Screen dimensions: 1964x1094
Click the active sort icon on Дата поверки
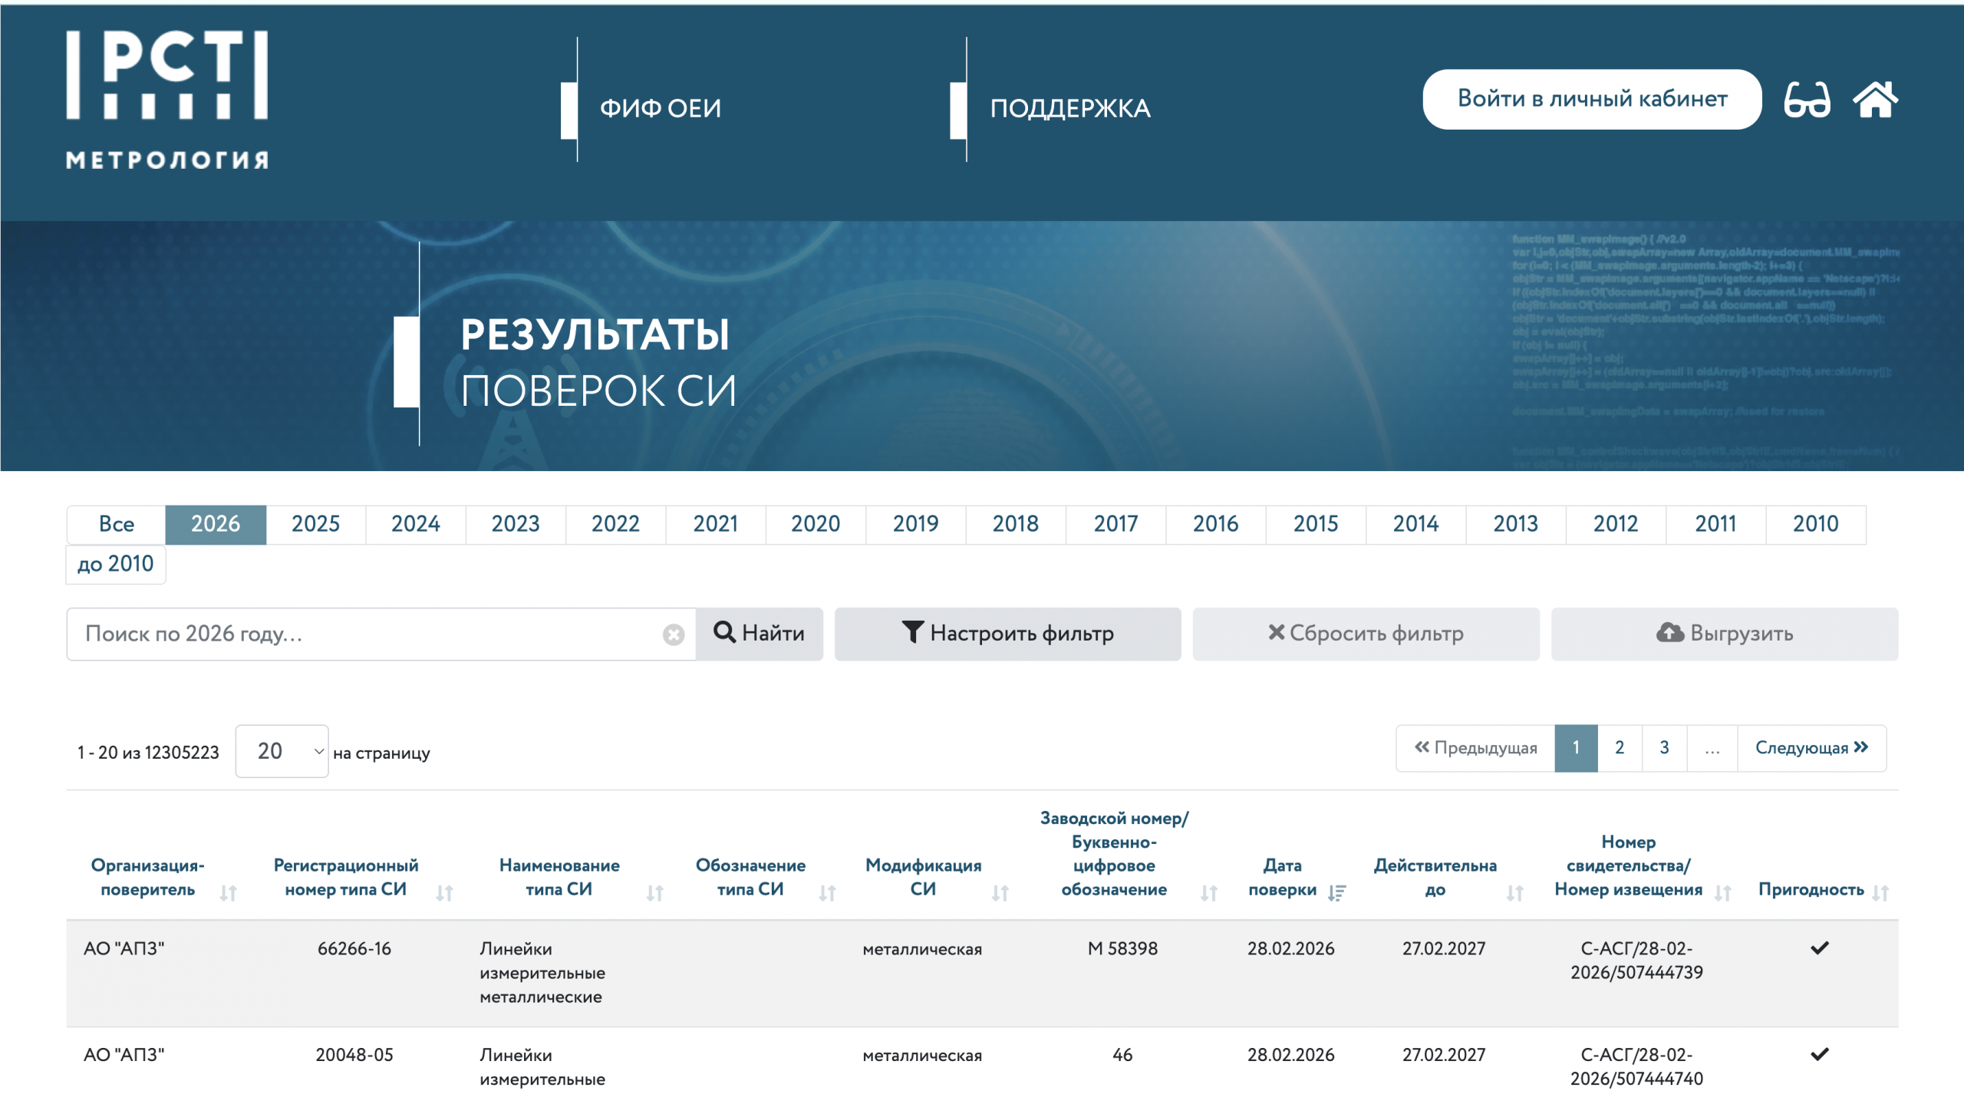pyautogui.click(x=1337, y=891)
